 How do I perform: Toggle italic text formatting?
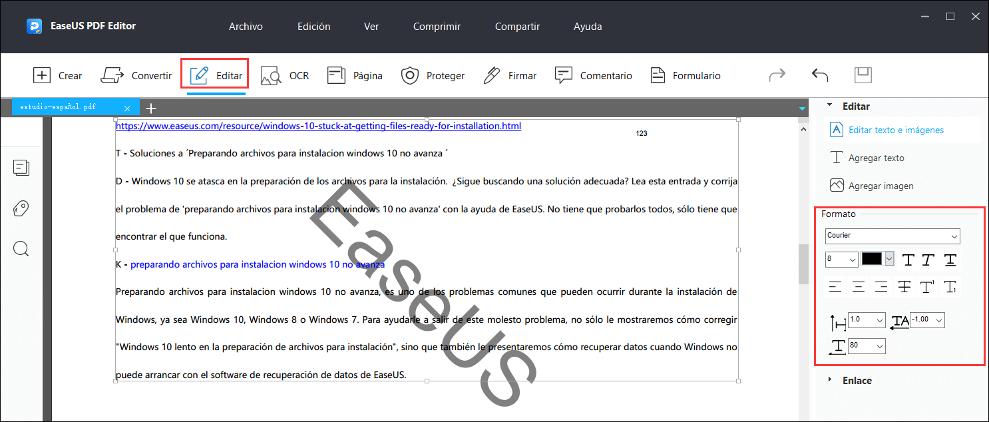point(930,260)
